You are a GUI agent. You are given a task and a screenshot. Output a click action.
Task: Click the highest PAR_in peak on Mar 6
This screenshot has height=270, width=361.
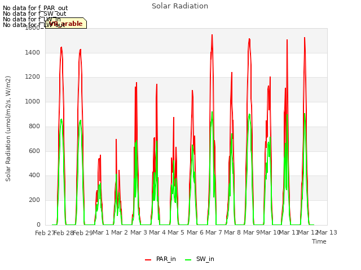pos(212,35)
